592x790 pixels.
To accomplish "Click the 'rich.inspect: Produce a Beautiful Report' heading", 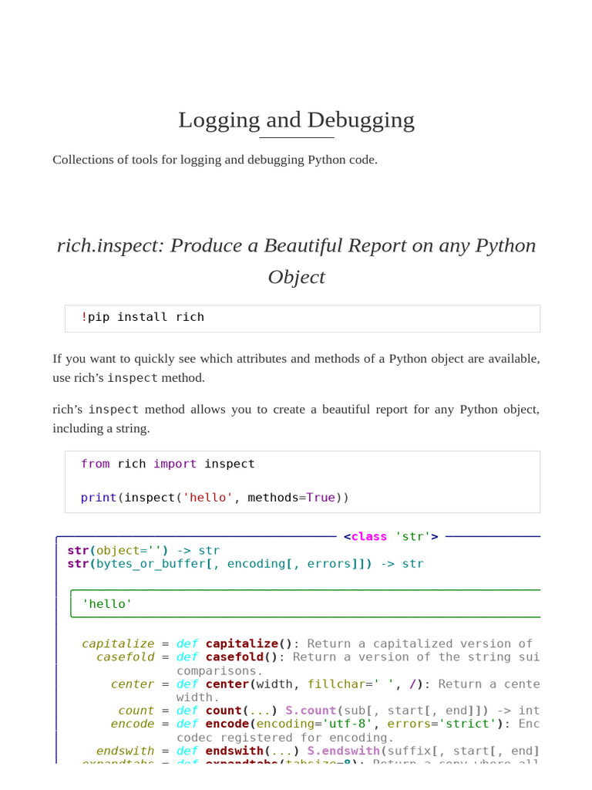I will pyautogui.click(x=296, y=261).
